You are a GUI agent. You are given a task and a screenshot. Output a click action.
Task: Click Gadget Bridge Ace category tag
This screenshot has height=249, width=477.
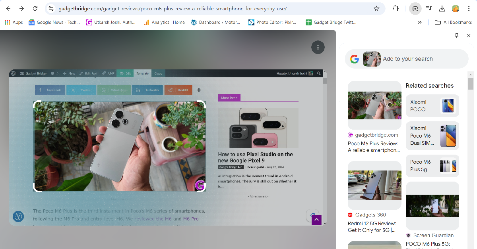click(231, 167)
